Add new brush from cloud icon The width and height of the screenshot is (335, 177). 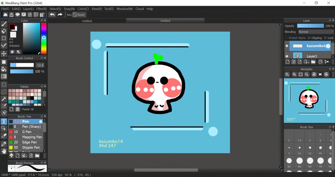click(x=11, y=156)
